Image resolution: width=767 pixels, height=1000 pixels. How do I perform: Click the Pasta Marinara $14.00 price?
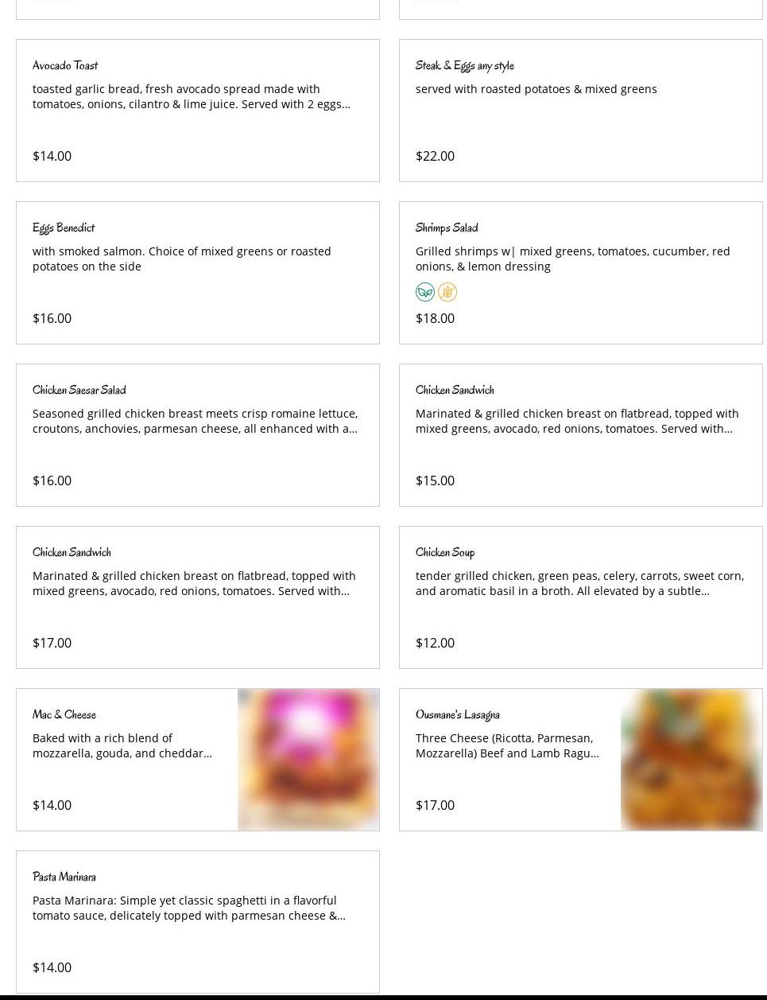52,967
